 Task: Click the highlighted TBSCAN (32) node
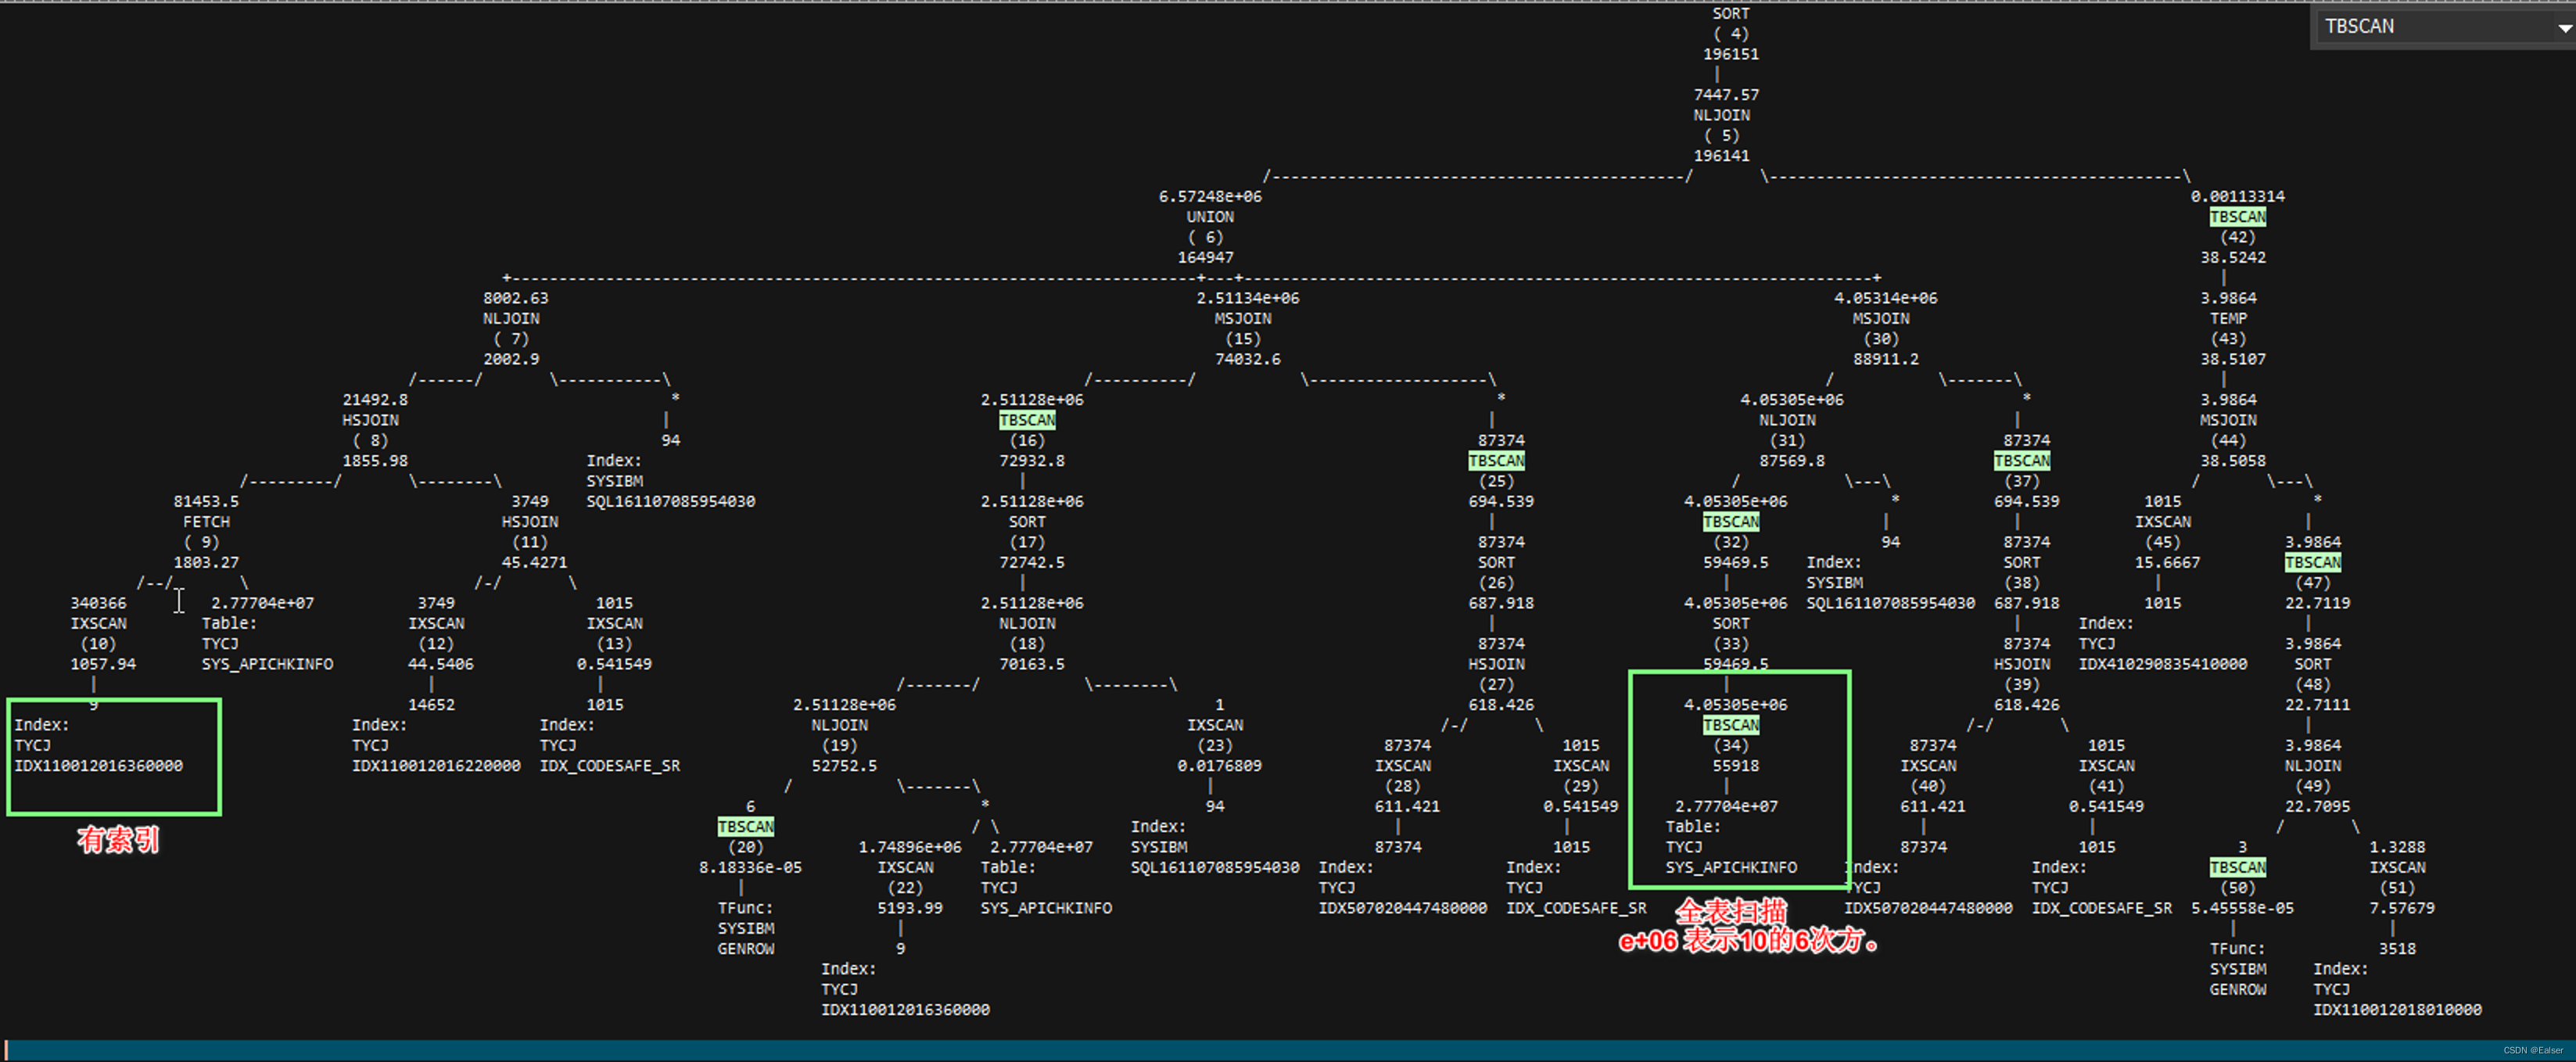1731,522
